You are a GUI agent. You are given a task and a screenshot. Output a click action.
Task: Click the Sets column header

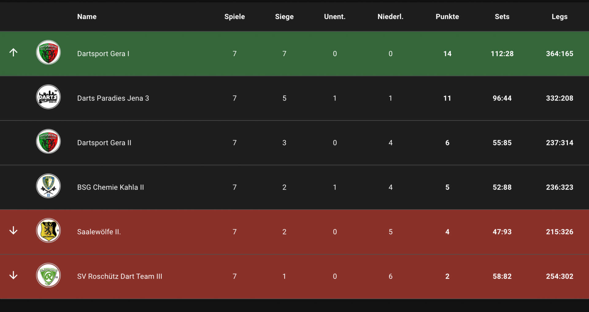click(502, 17)
